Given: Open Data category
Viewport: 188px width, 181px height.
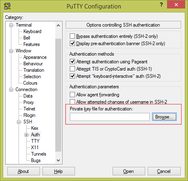Looking at the screenshot, I should [x=28, y=96].
